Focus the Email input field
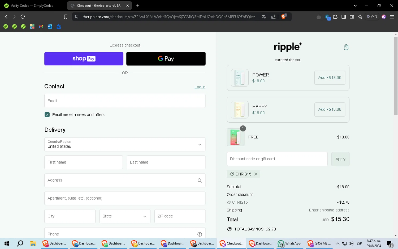 tap(125, 101)
